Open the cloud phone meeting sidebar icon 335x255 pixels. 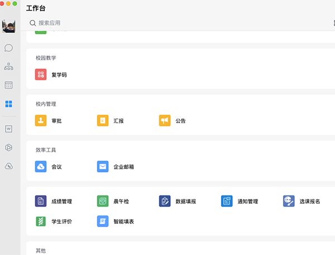point(8,166)
